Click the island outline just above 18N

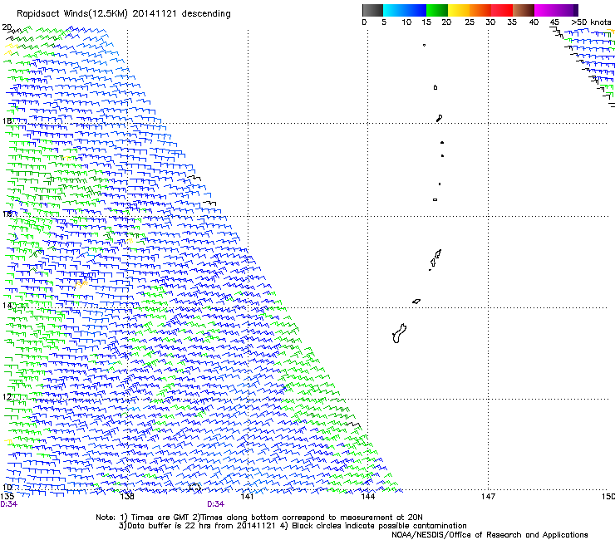point(440,118)
